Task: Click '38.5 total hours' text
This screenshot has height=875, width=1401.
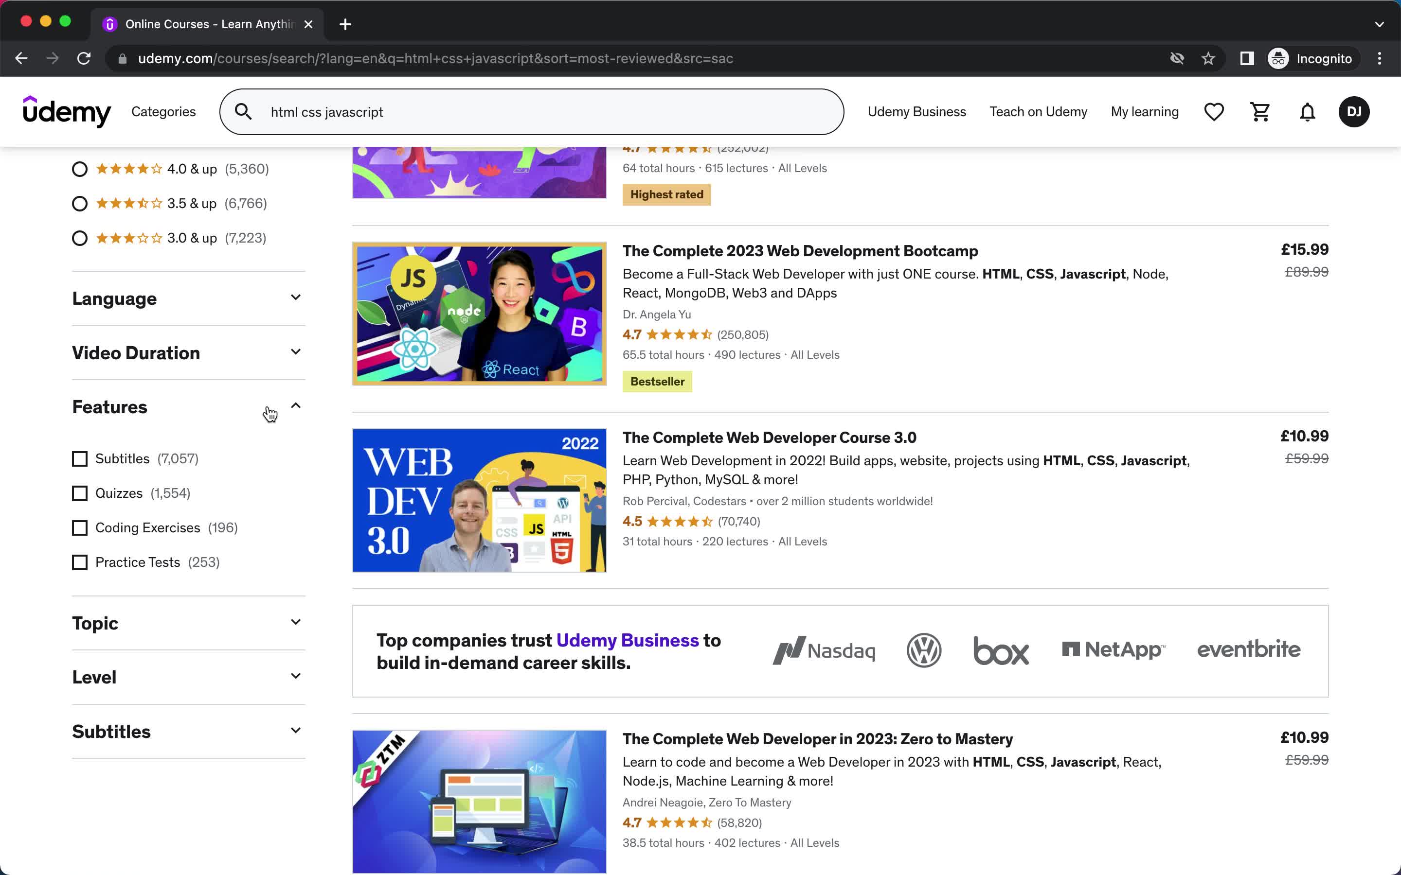Action: tap(663, 843)
